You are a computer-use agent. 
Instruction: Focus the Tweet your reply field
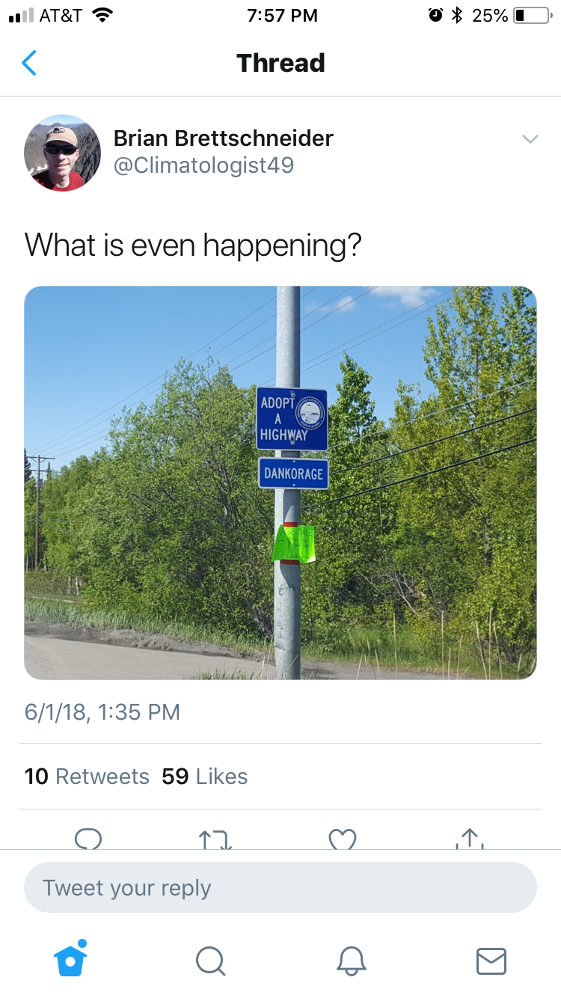[x=280, y=887]
